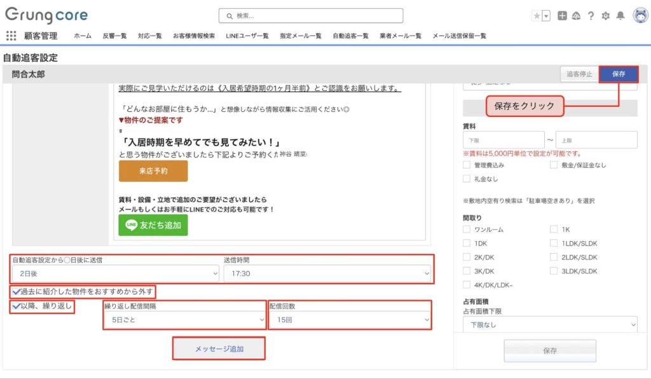Open the 配信回数 15回 dropdown
Viewport: 651px width, 379px height.
350,320
